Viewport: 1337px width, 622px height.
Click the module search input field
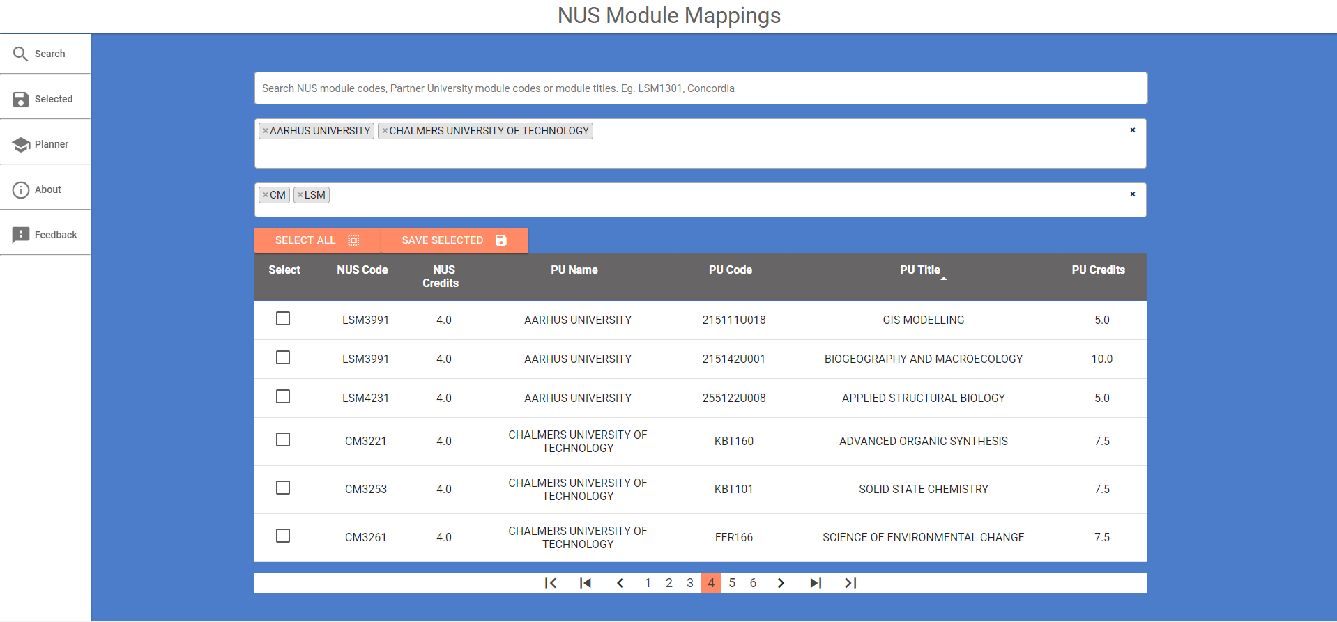pos(701,88)
